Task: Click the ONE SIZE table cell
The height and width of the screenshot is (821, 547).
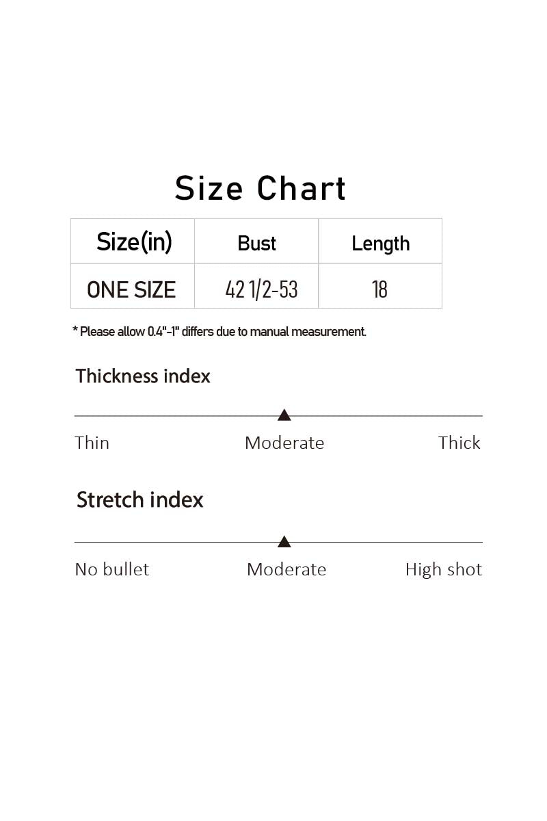Action: click(133, 286)
